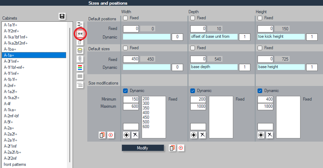Viewport: 323px width, 168px height.
Task: Open the stacked discs icon in sidebar
Action: coord(80,51)
